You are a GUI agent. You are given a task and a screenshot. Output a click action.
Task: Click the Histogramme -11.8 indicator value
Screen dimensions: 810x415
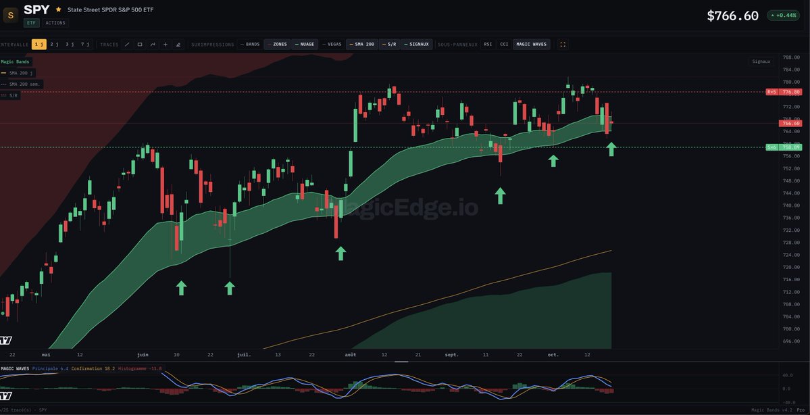[x=140, y=368]
